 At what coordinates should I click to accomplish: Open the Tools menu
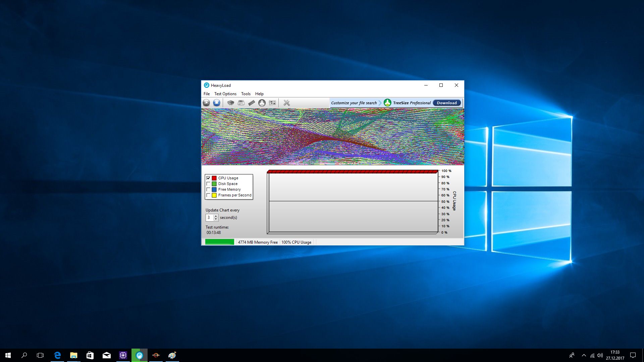click(246, 94)
